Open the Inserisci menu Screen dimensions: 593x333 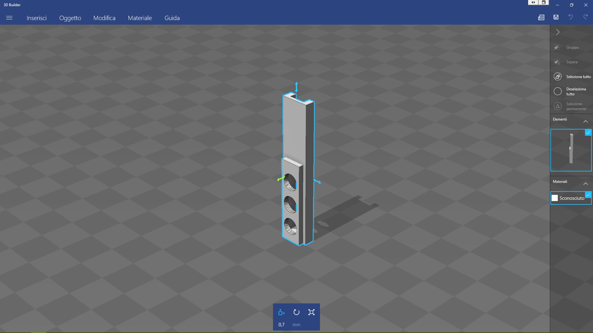(36, 18)
